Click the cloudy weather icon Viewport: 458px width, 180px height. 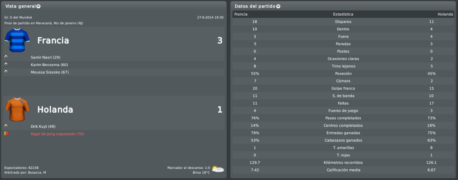click(218, 169)
